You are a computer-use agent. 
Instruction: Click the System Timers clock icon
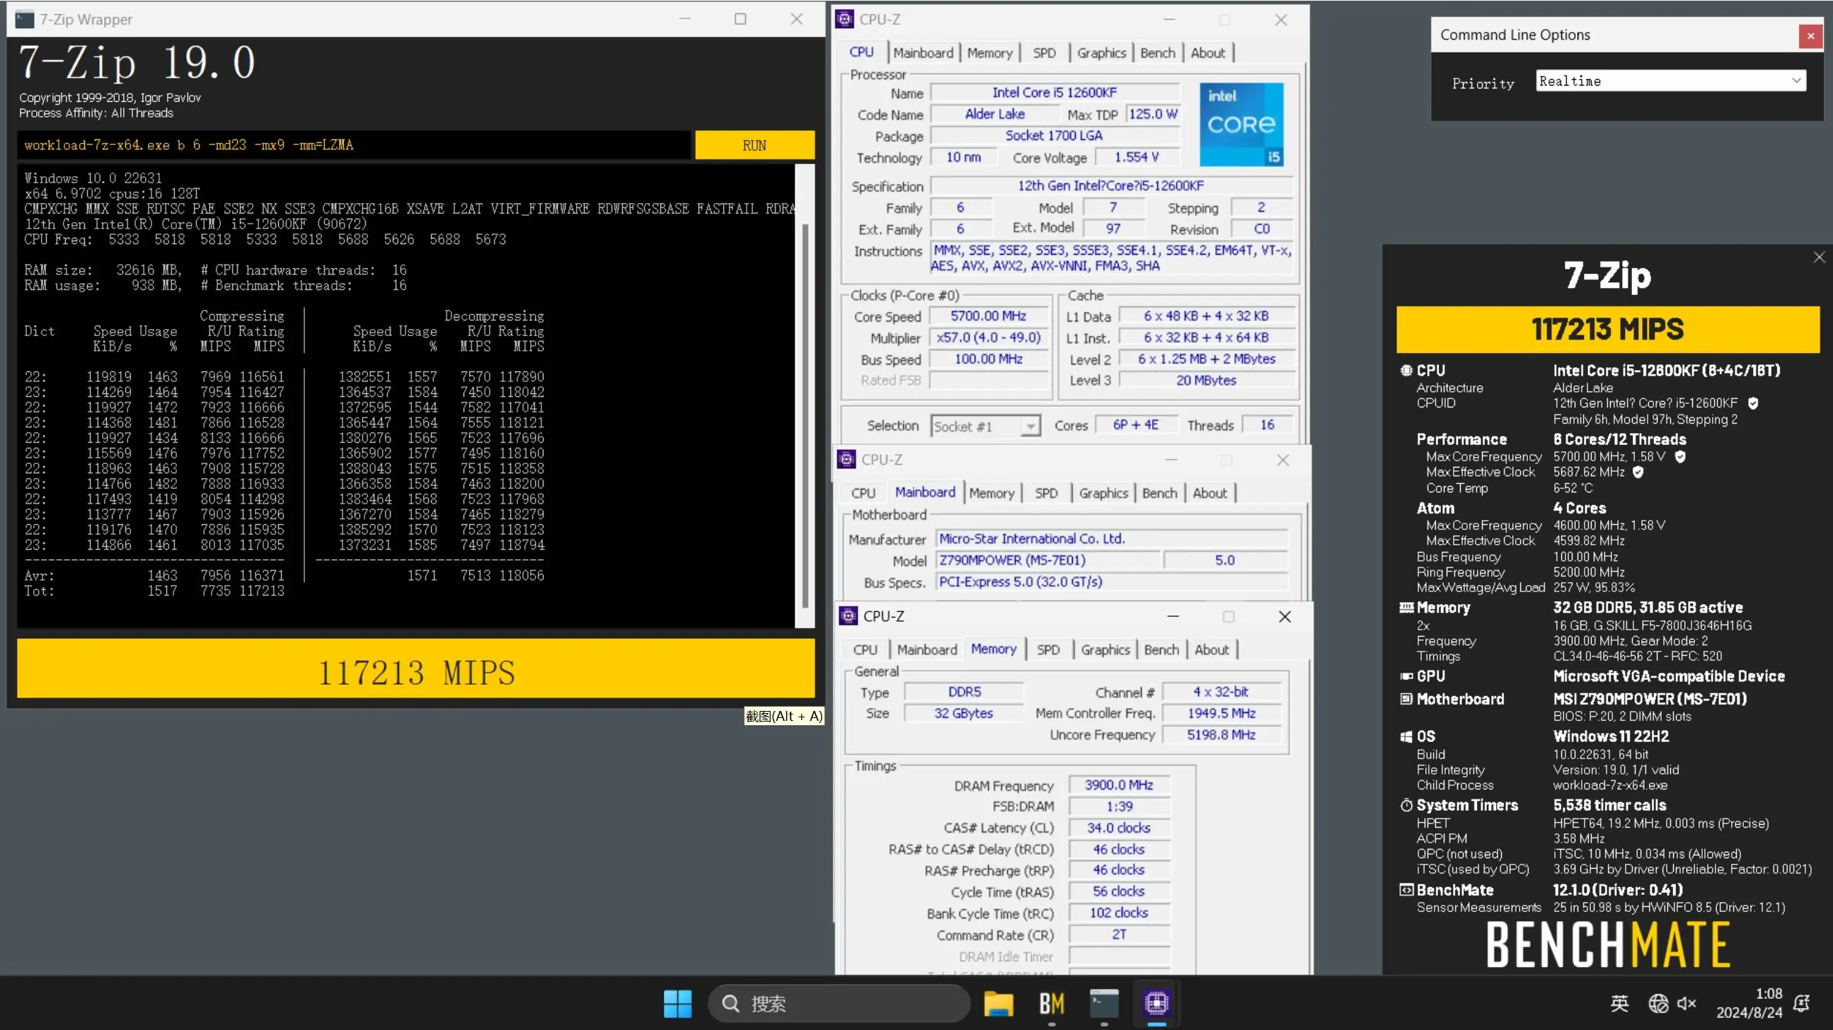[1406, 805]
